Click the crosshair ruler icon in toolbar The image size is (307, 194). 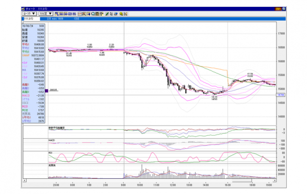click(101, 14)
